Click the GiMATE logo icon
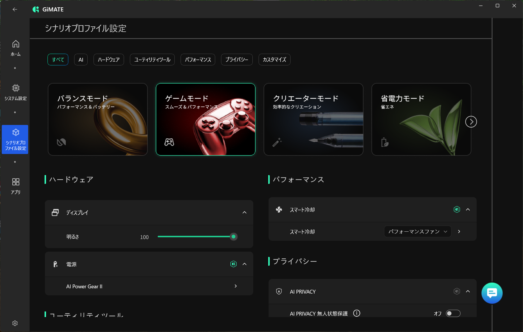 tap(36, 9)
